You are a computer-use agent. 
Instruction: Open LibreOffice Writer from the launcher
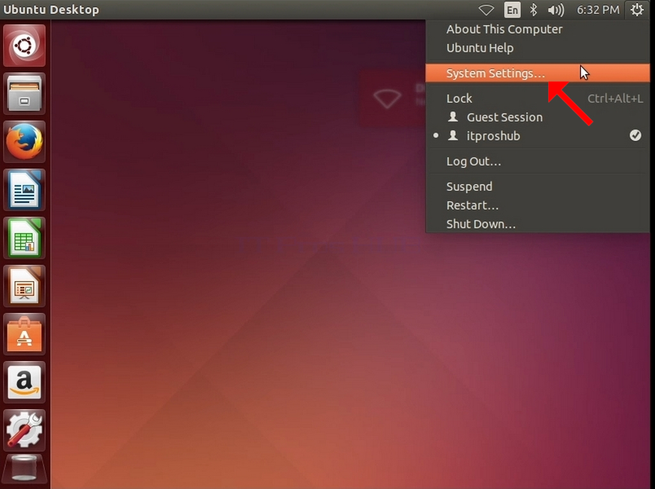24,189
